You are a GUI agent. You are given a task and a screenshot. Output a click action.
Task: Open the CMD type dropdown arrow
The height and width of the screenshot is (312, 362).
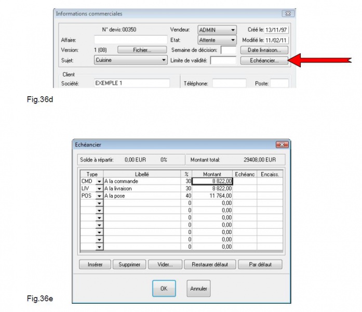point(99,181)
